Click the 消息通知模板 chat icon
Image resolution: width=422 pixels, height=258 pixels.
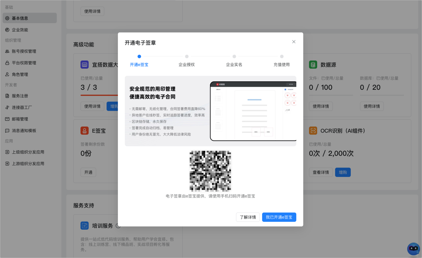coord(7,130)
